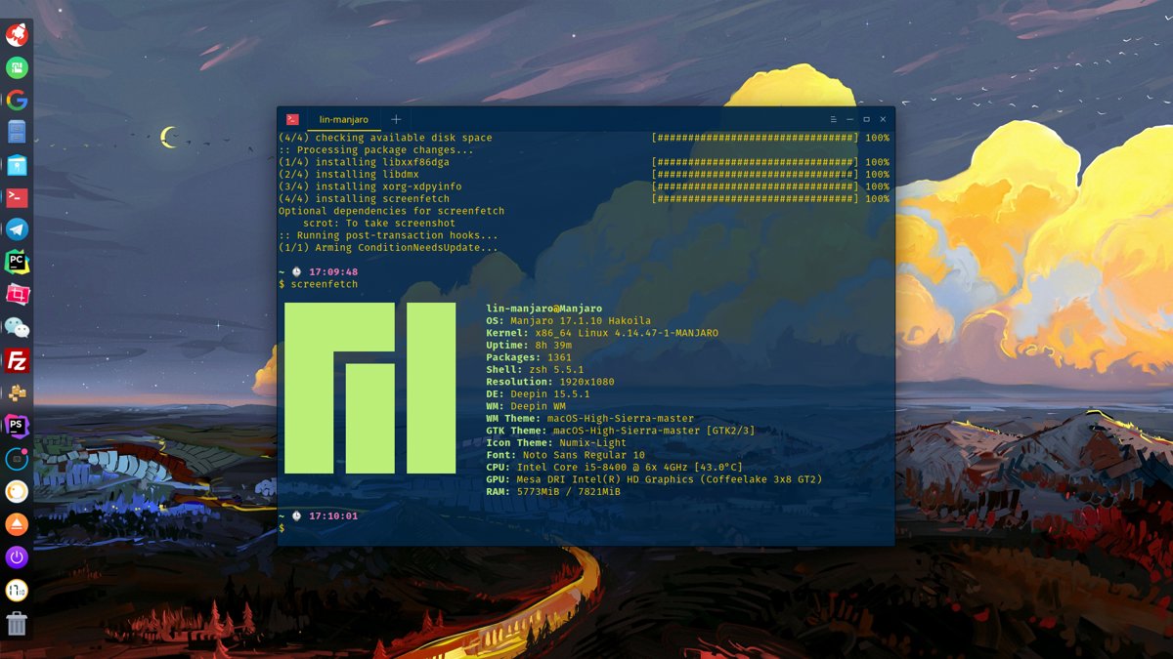Open the blue file manager cabinet icon
The image size is (1173, 659).
[x=17, y=132]
